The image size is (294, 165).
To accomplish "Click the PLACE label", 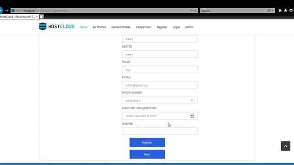I will pos(126,62).
